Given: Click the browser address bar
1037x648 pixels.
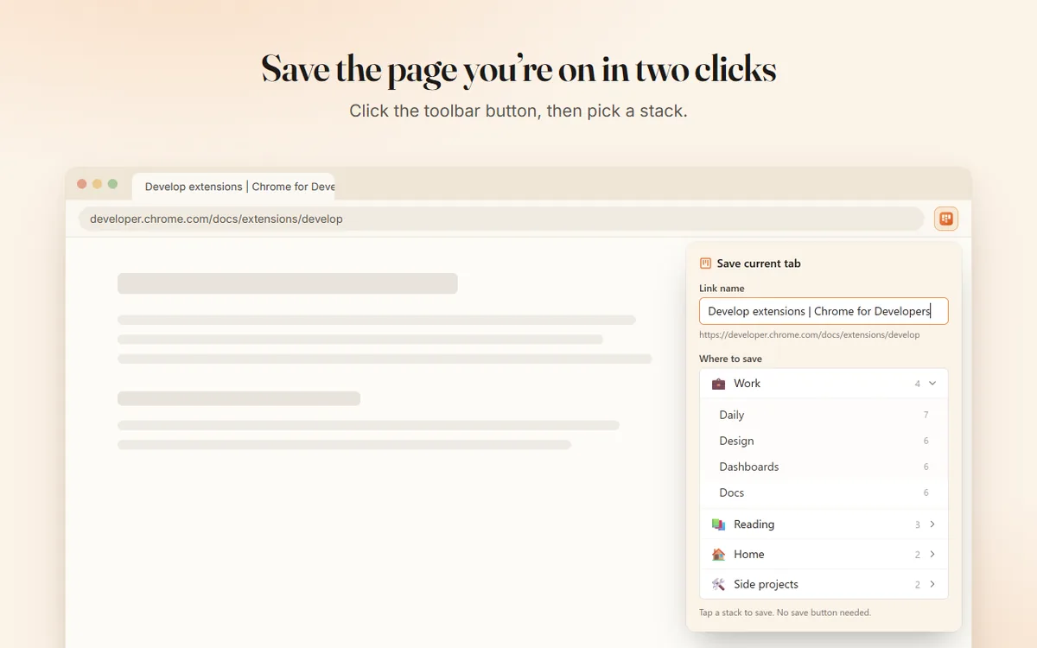Looking at the screenshot, I should point(501,219).
